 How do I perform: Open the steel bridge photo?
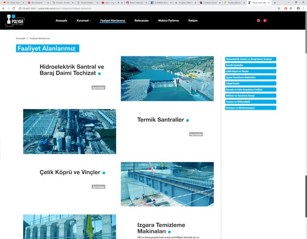(x=167, y=184)
